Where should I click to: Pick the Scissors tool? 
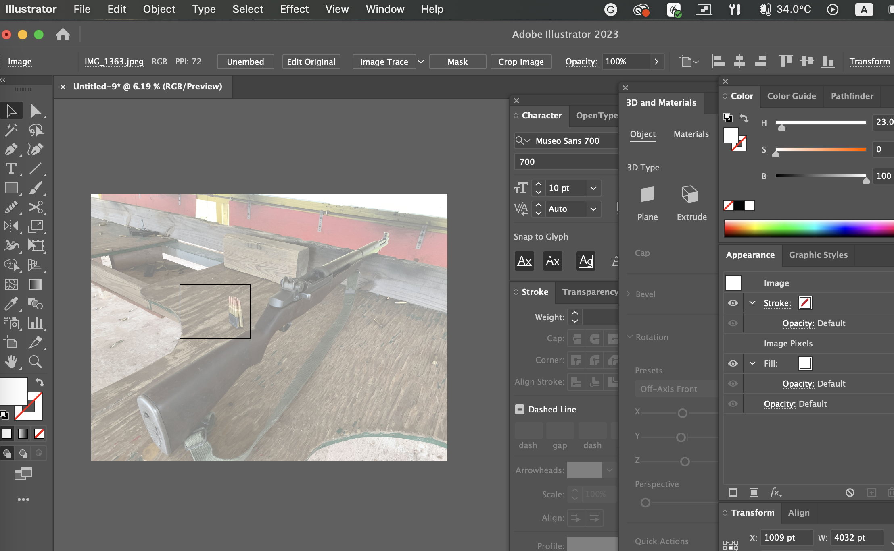click(x=36, y=207)
